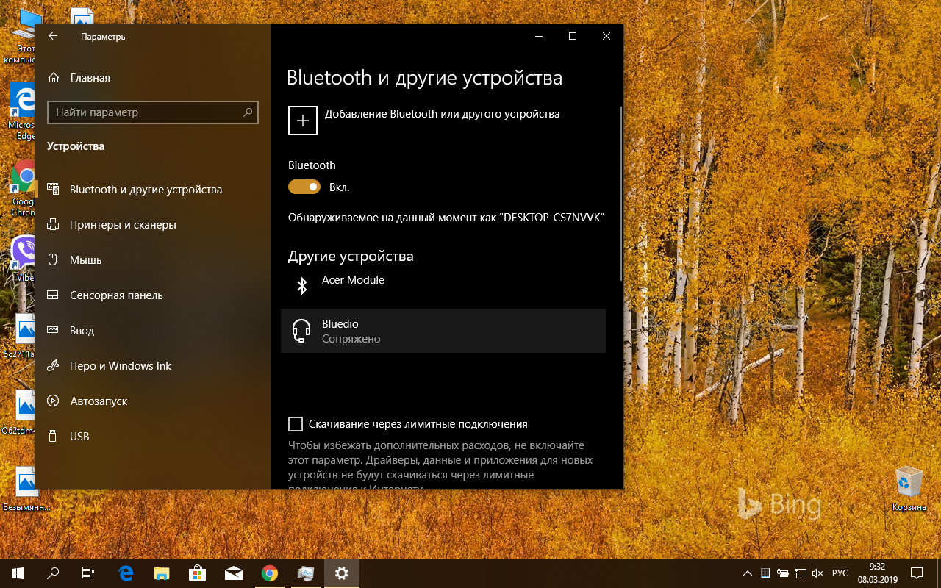The image size is (941, 588).
Task: Open the USB settings section
Action: pyautogui.click(x=153, y=437)
